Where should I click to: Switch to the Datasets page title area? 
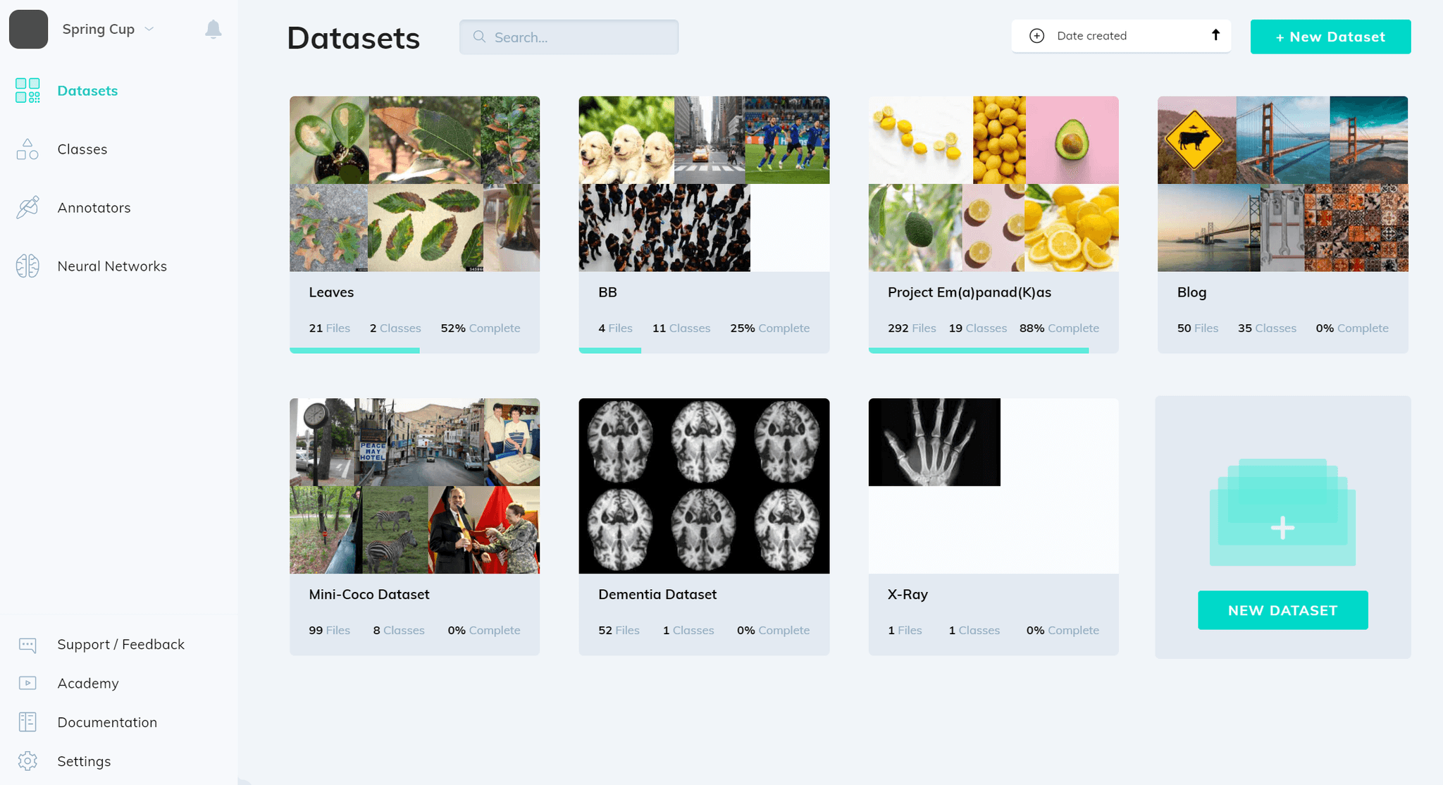point(353,39)
